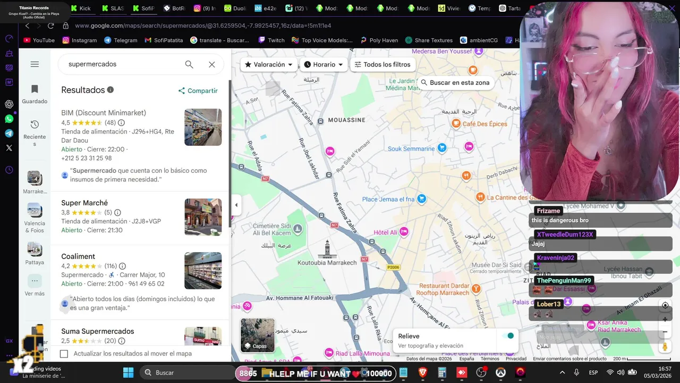Screen dimensions: 680x383
Task: Share results with the Compartir link
Action: coord(198,91)
